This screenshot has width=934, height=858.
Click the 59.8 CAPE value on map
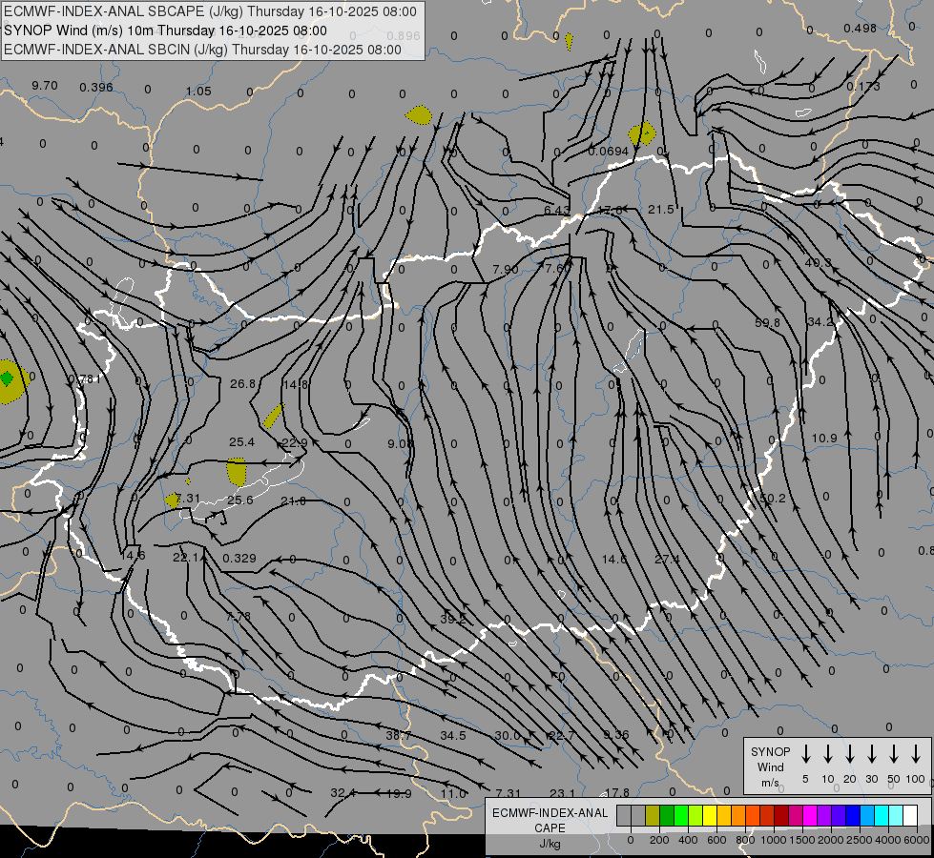(767, 323)
